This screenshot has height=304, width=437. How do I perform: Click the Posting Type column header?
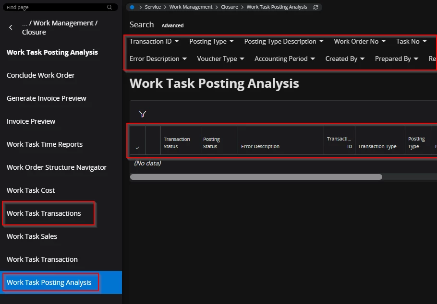click(418, 140)
